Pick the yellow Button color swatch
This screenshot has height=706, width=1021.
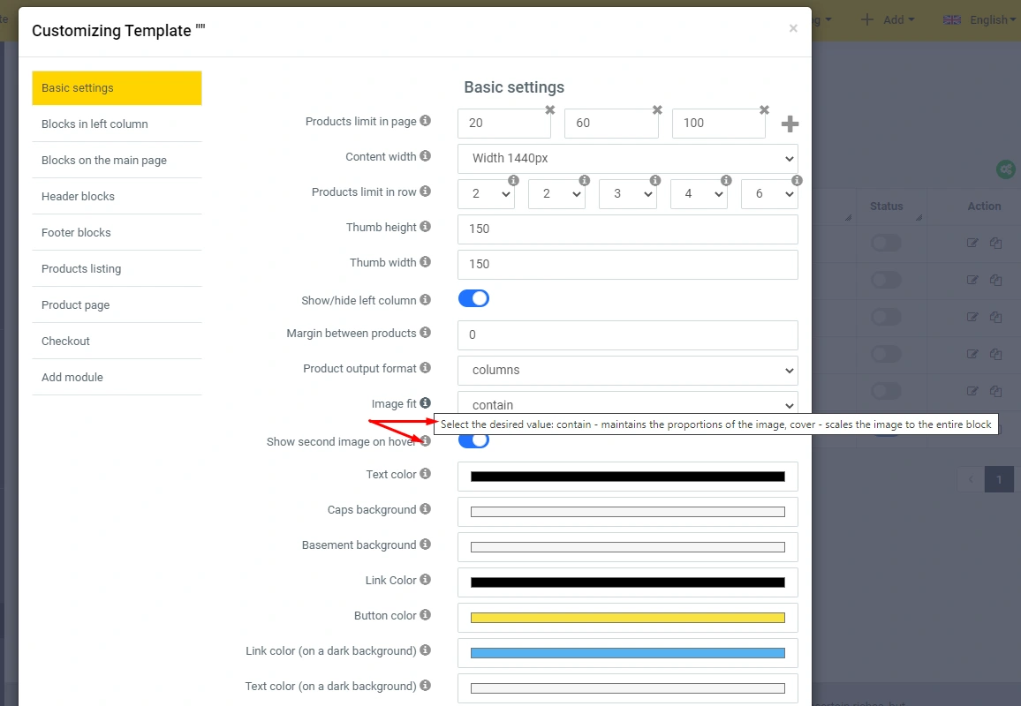627,618
